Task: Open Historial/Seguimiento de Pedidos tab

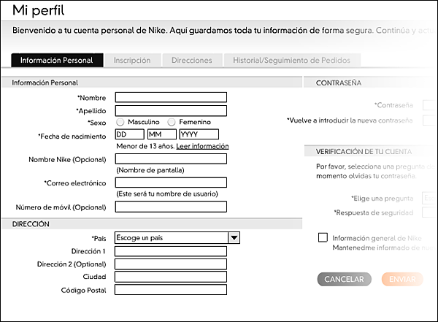Action: point(291,60)
